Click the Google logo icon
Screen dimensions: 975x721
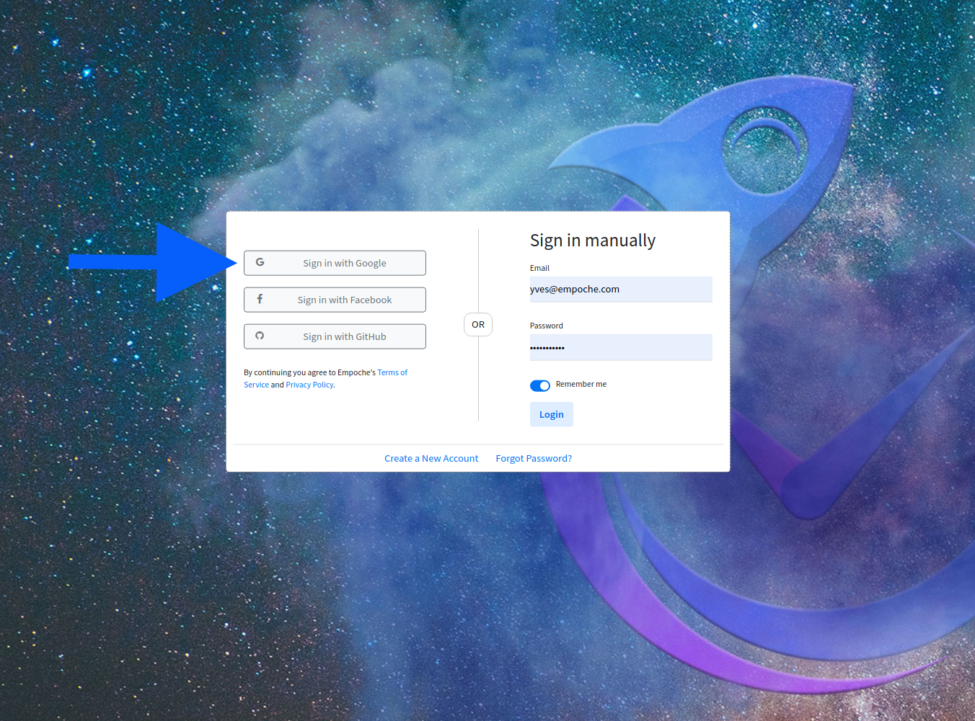pyautogui.click(x=260, y=262)
